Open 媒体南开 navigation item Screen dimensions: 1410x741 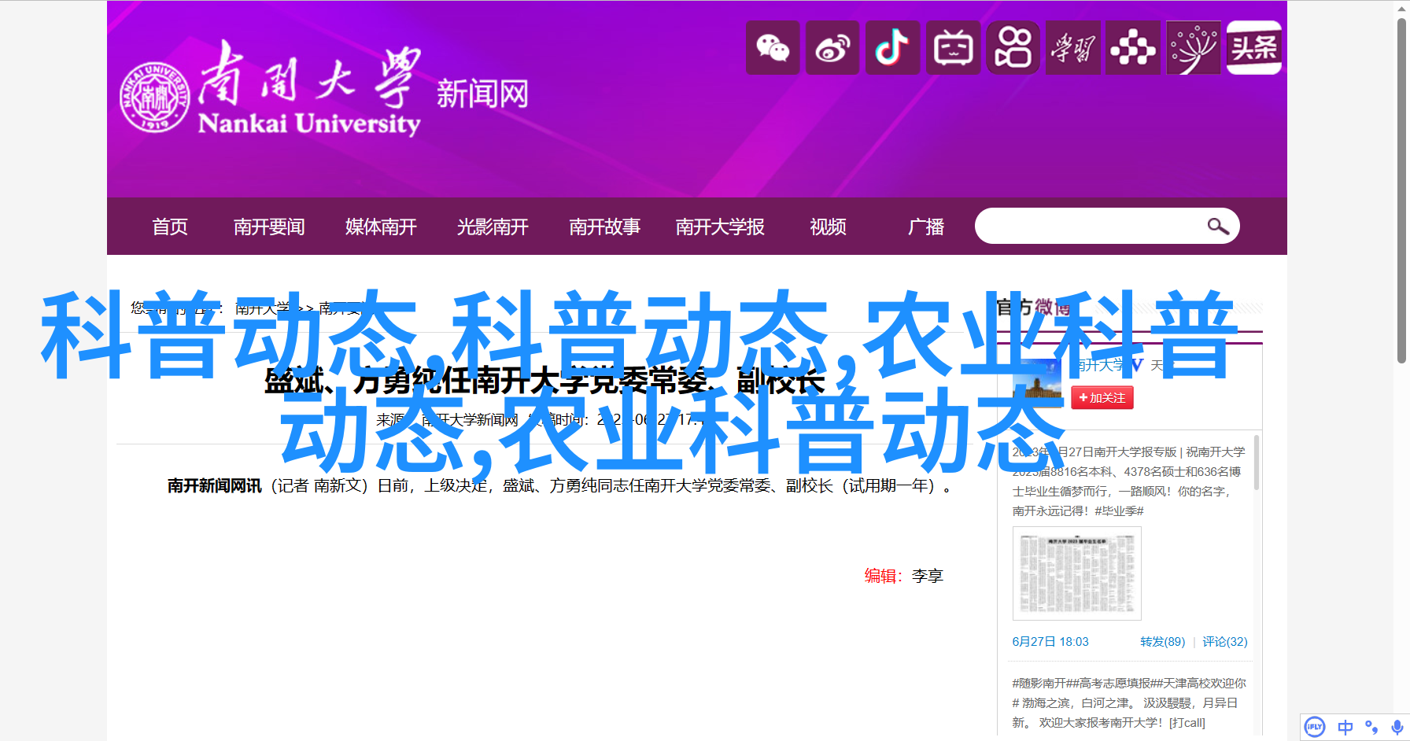[x=381, y=227]
